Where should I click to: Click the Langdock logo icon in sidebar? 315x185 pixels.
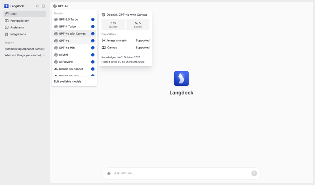tap(6, 6)
